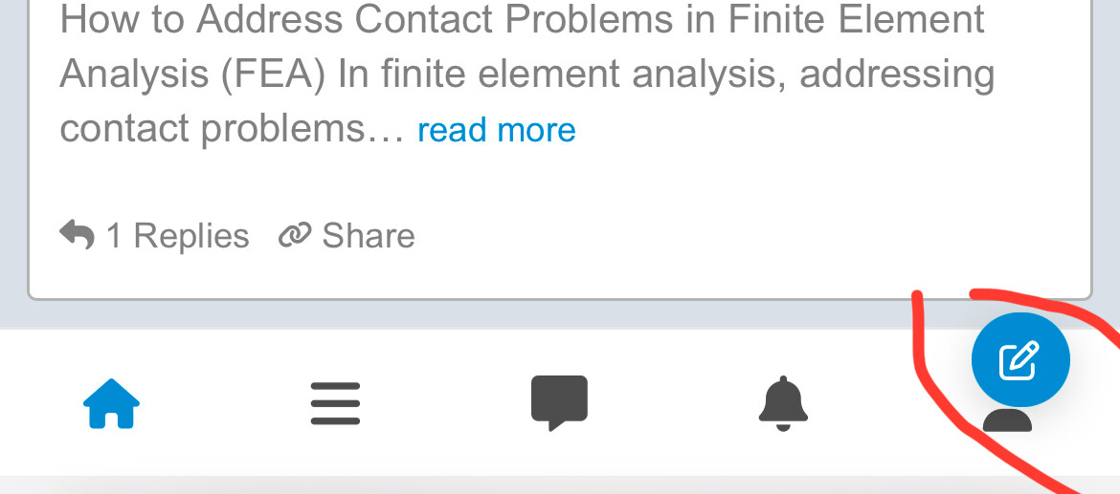Image resolution: width=1120 pixels, height=494 pixels.
Task: Tap the blue compose pencil button
Action: coord(1019,360)
